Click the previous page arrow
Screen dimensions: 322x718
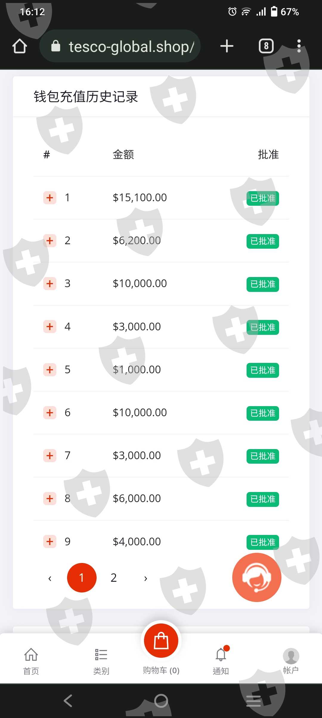tap(50, 578)
